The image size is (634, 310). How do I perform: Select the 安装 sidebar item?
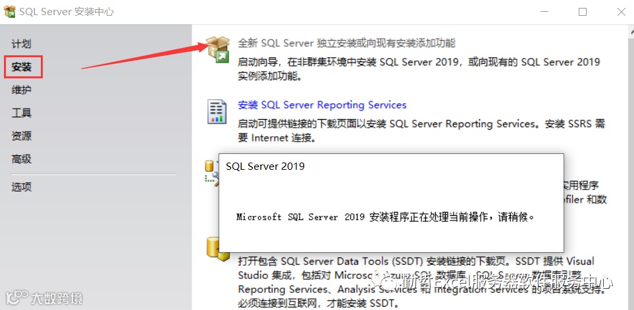[22, 67]
